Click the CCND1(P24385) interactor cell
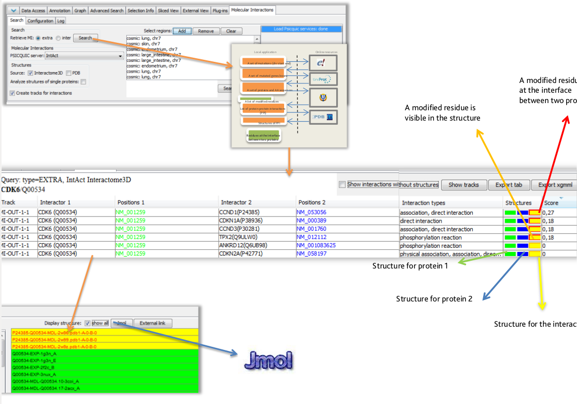 (257, 212)
